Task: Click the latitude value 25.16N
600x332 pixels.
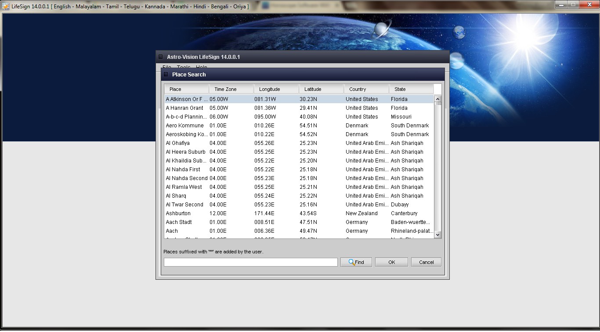Action: pyautogui.click(x=308, y=205)
